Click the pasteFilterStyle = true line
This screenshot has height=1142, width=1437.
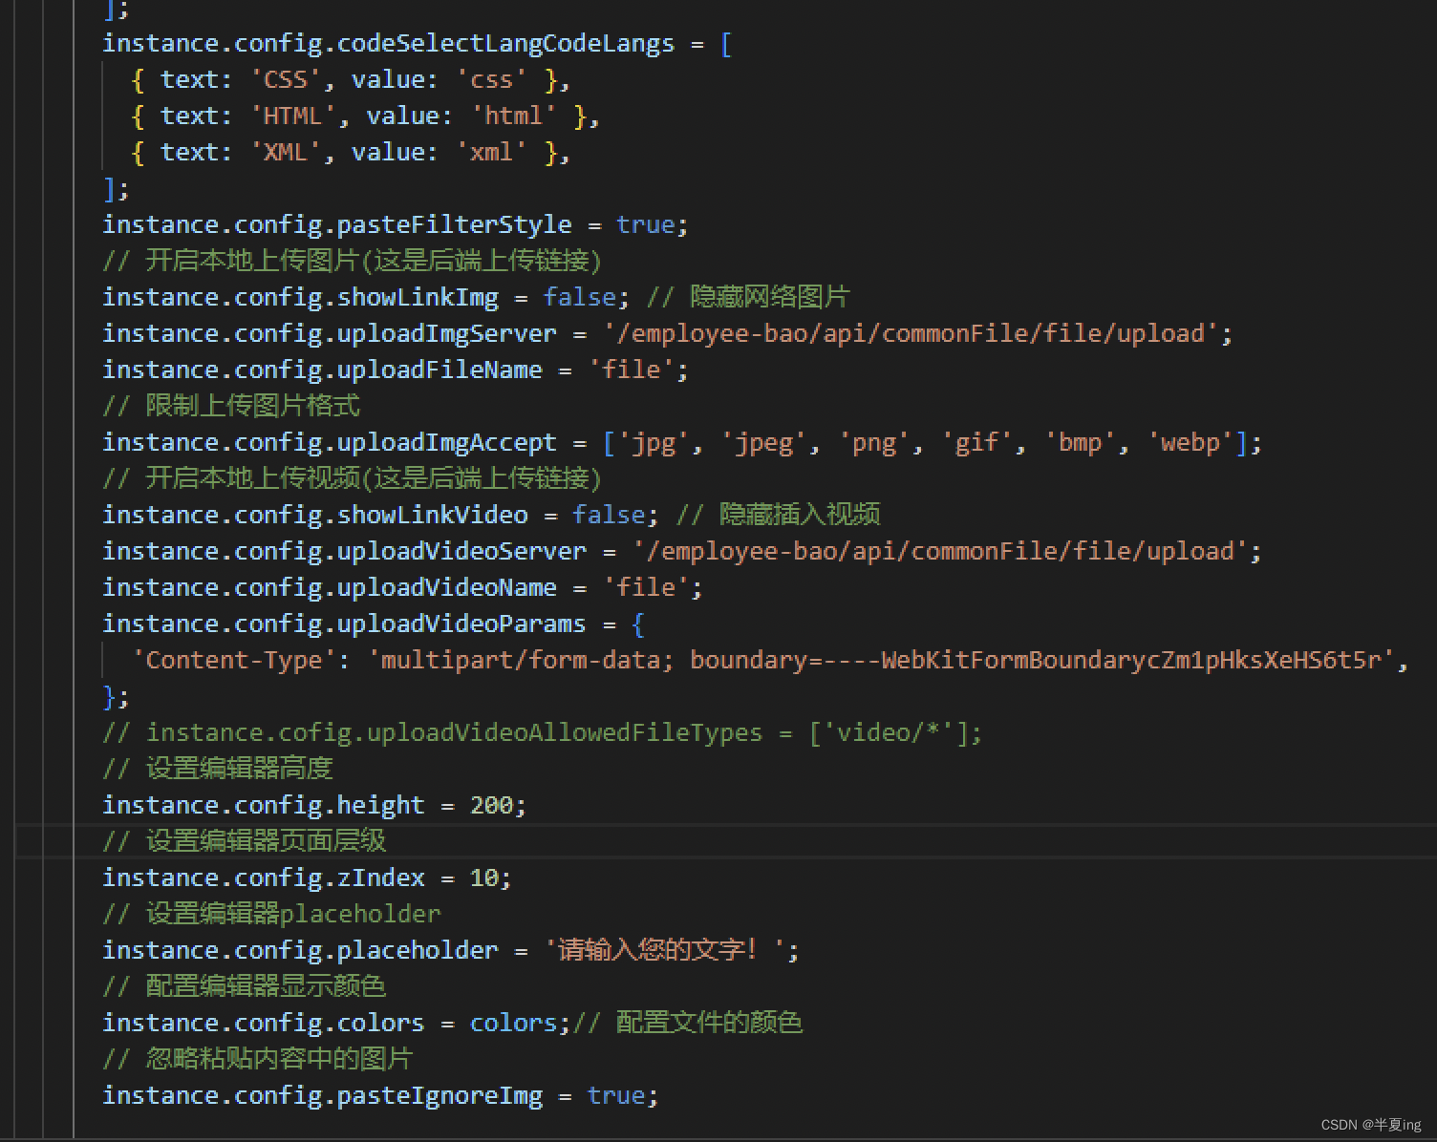[396, 225]
